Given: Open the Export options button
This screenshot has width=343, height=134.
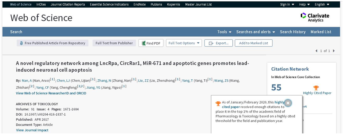Looking at the screenshot, I should [218, 43].
